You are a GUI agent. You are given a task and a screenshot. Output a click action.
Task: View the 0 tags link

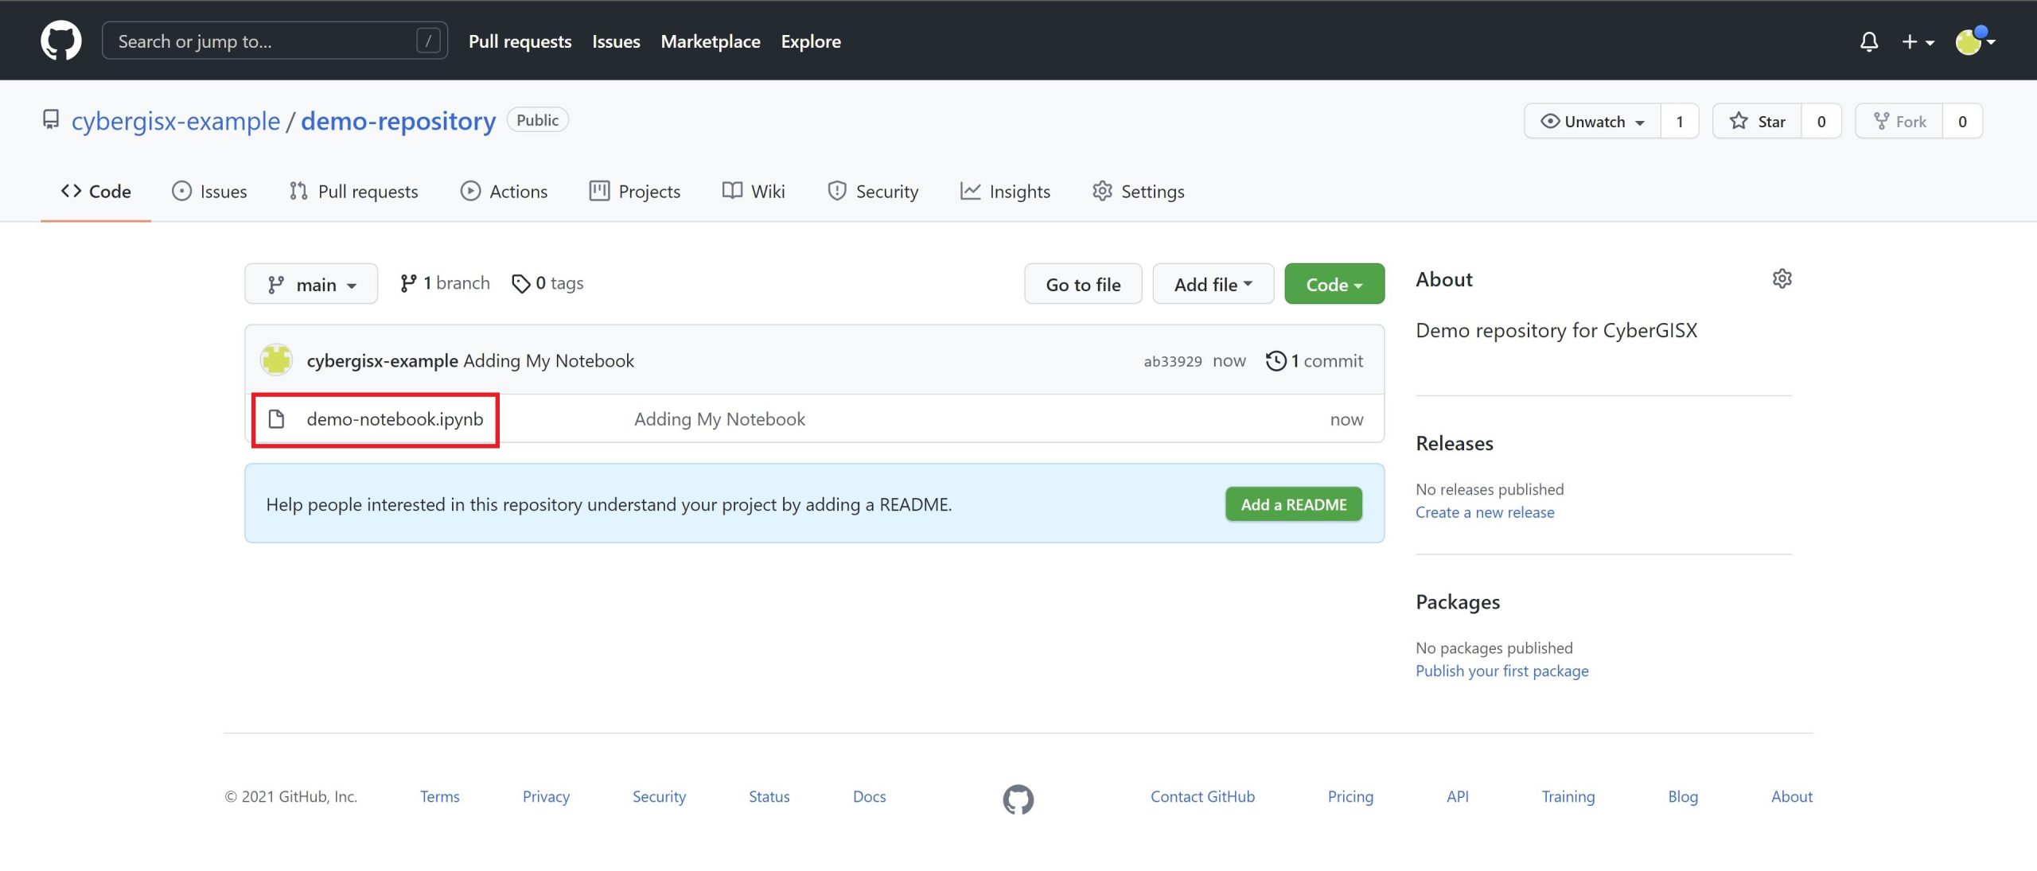pos(547,283)
